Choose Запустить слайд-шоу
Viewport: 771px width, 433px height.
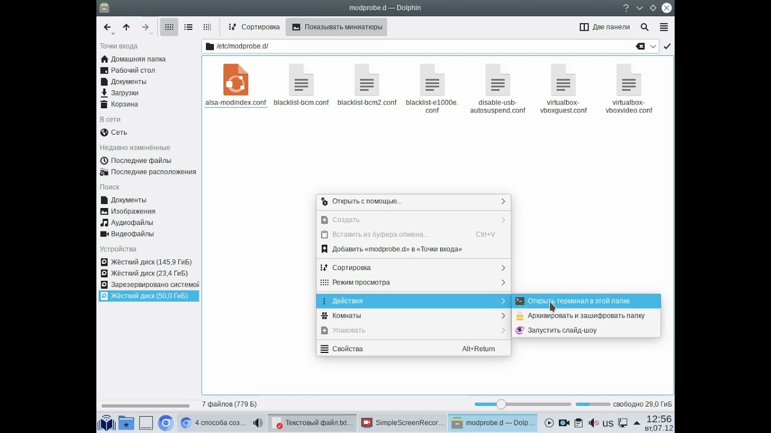coord(586,330)
